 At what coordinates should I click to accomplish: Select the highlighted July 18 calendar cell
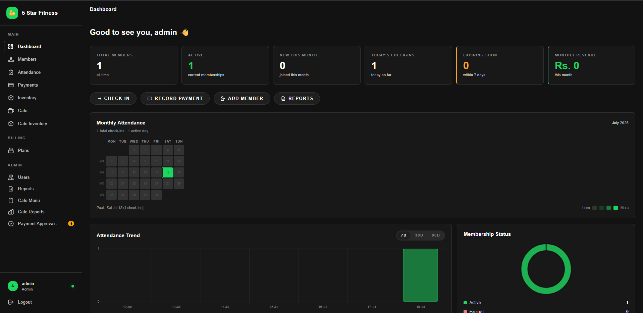[168, 172]
